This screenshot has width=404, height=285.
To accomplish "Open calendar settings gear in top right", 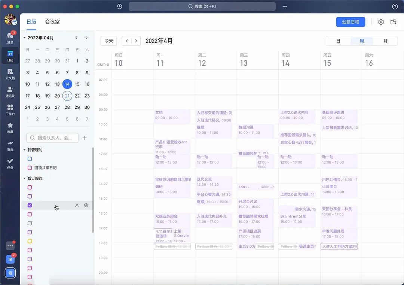I will (x=381, y=22).
